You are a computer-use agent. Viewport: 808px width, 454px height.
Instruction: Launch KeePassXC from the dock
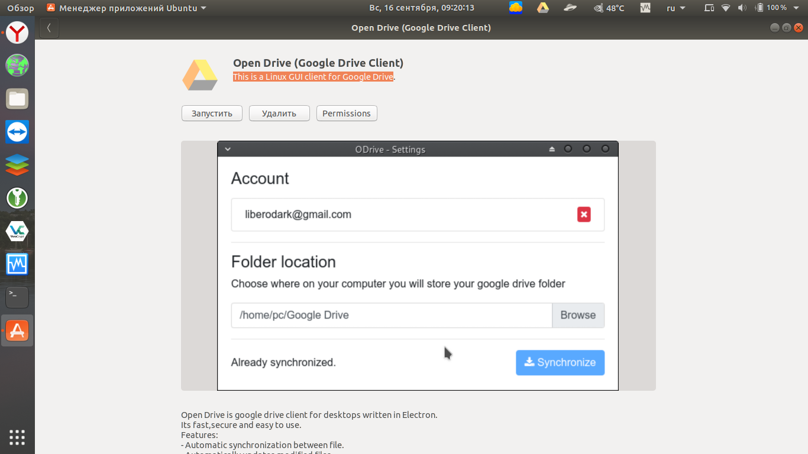point(17,198)
